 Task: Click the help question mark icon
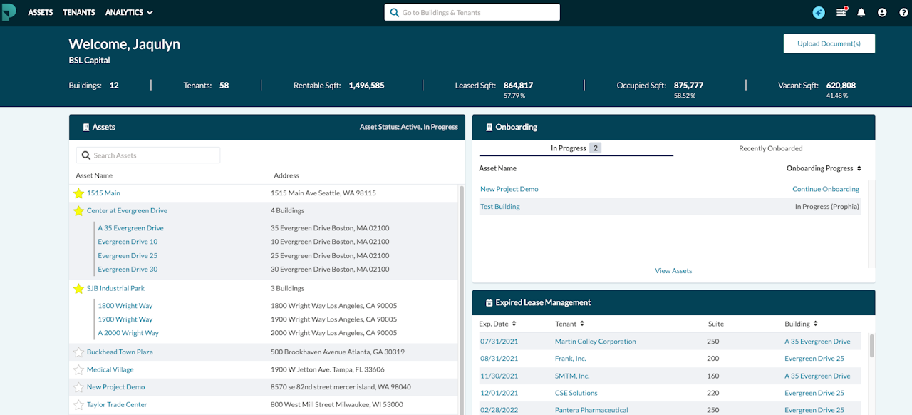coord(903,12)
